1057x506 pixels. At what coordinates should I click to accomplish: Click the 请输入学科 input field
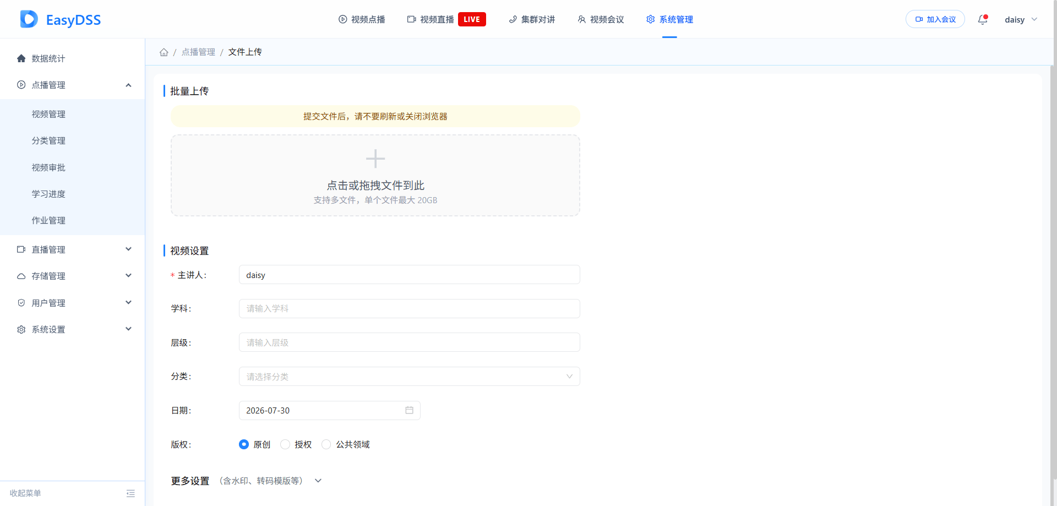click(x=409, y=308)
